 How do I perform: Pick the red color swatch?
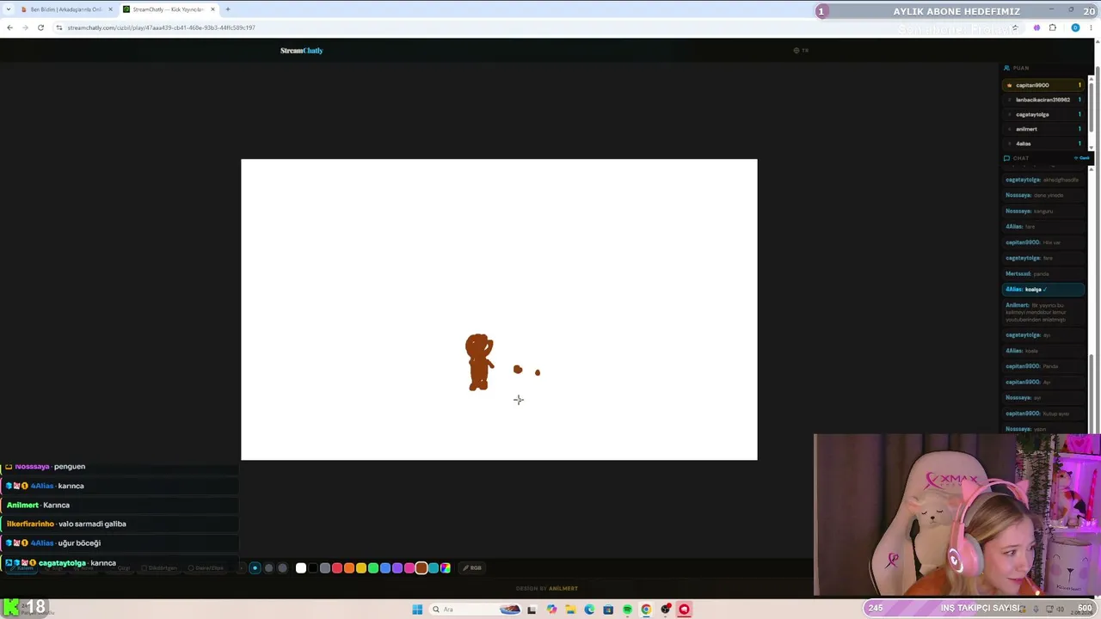pos(337,567)
